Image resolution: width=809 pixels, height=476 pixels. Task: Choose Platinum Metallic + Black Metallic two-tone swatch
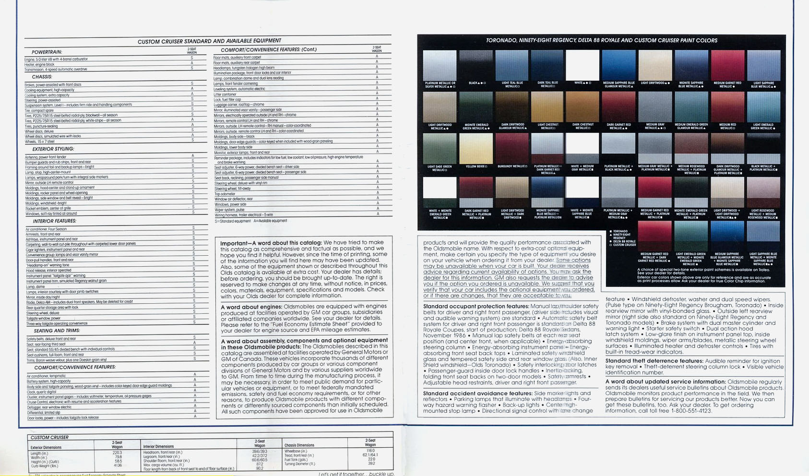pos(619,149)
